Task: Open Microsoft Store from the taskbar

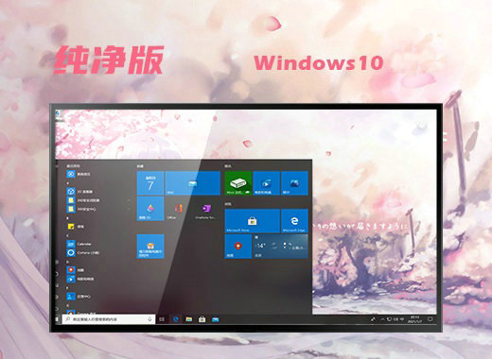Action: (x=202, y=319)
